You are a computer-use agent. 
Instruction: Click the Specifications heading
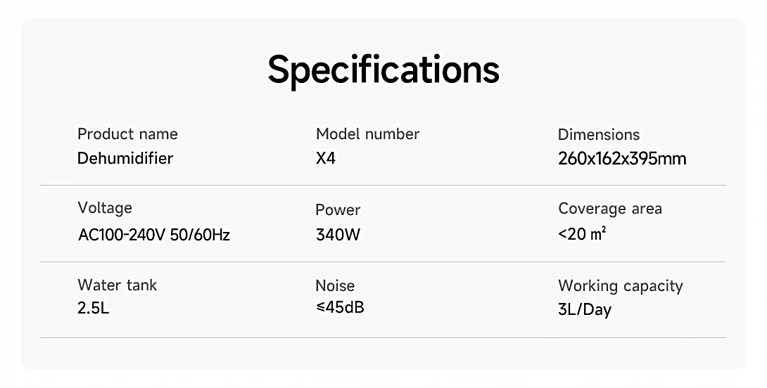tap(383, 70)
